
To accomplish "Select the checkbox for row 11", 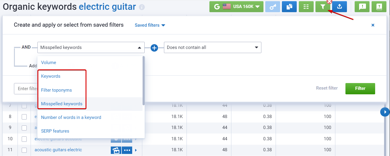I will pyautogui.click(x=24, y=150).
